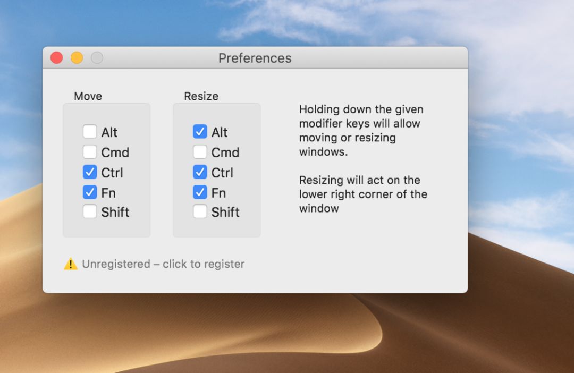Check the Cmd modifier for Move

tap(90, 152)
